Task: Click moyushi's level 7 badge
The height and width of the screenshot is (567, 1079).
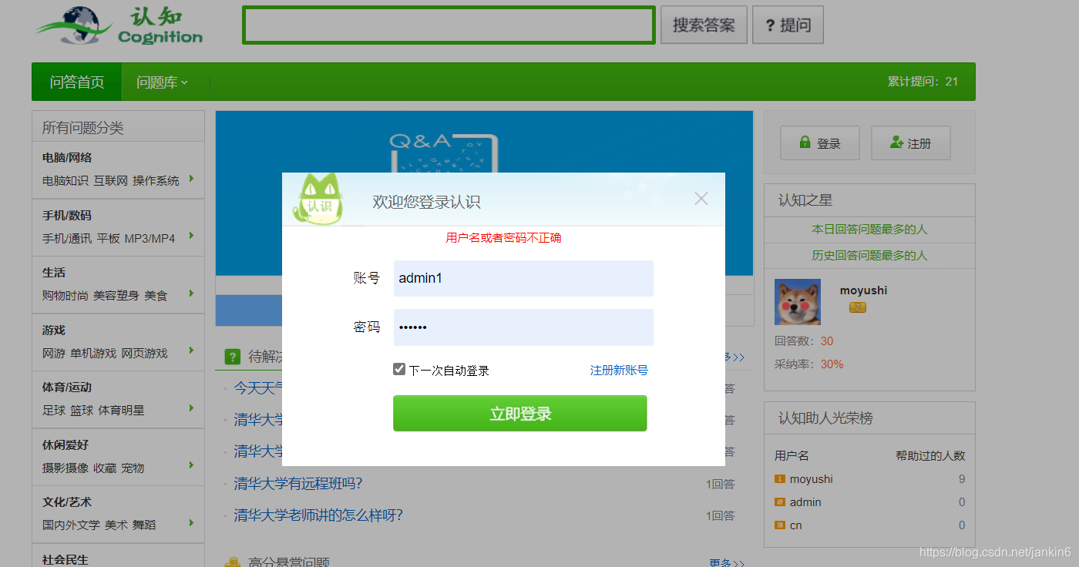Action: tap(858, 307)
